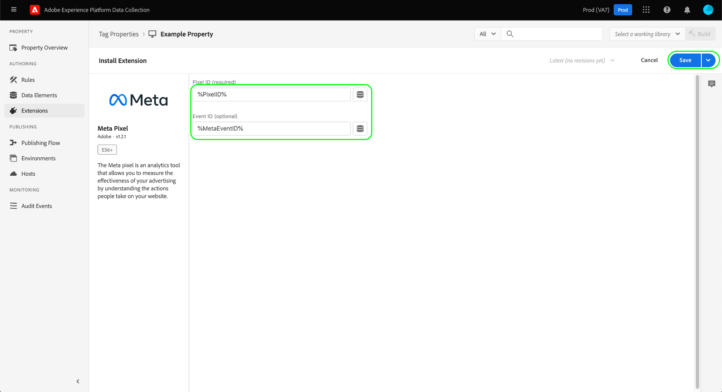The width and height of the screenshot is (722, 392).
Task: Click the Extensions plug icon
Action: coord(14,110)
